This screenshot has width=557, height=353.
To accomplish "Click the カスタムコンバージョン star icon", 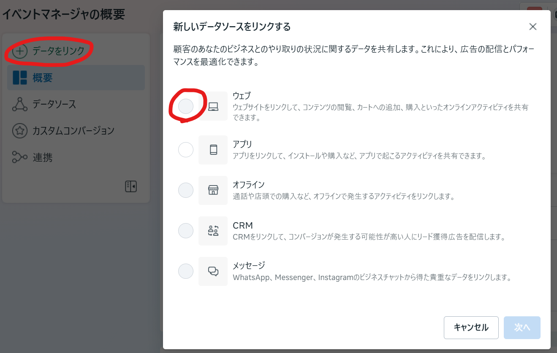I will [x=20, y=131].
